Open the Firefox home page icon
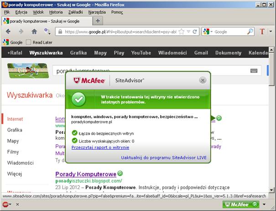The width and height of the screenshot is (276, 211). (x=34, y=32)
